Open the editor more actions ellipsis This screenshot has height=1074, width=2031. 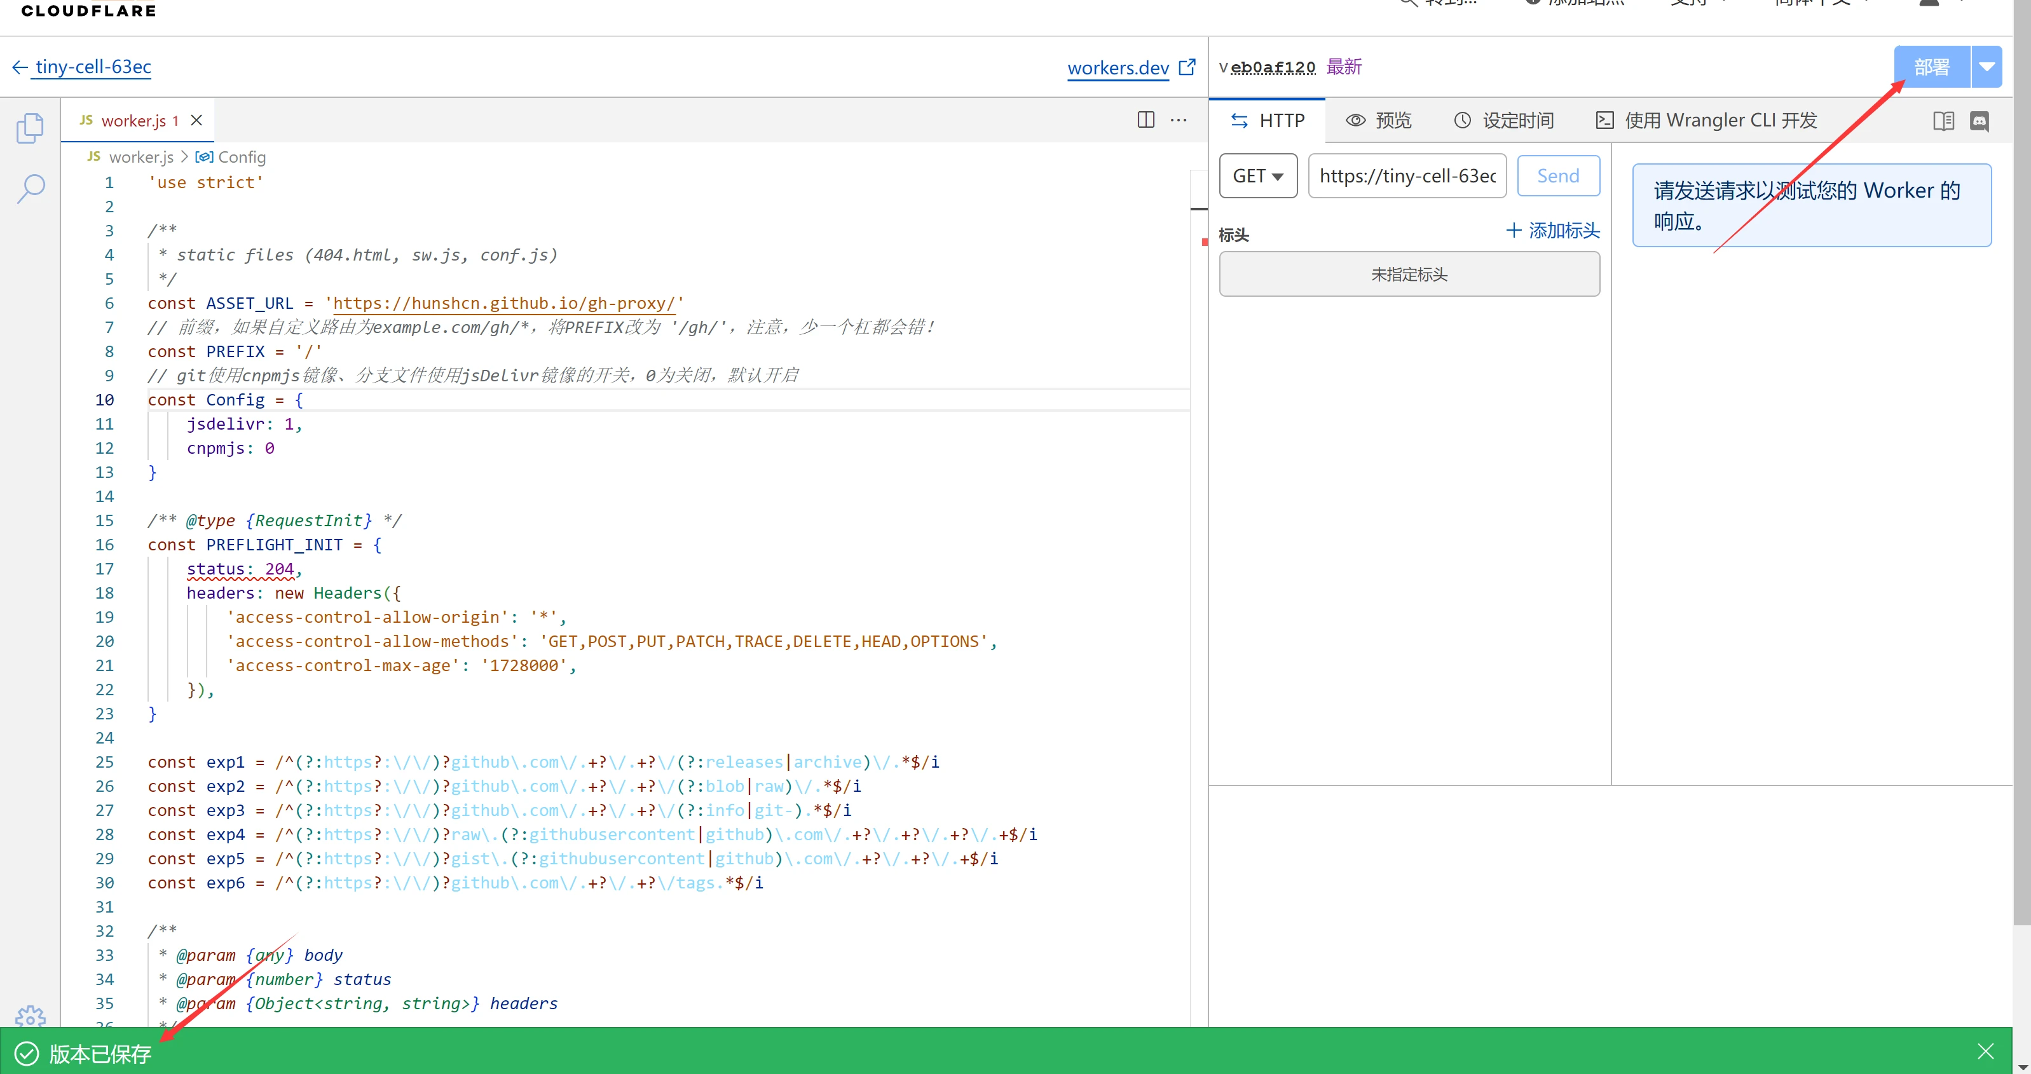[x=1179, y=119]
